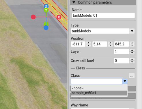Close the Class combo box arrow

[x=125, y=81]
